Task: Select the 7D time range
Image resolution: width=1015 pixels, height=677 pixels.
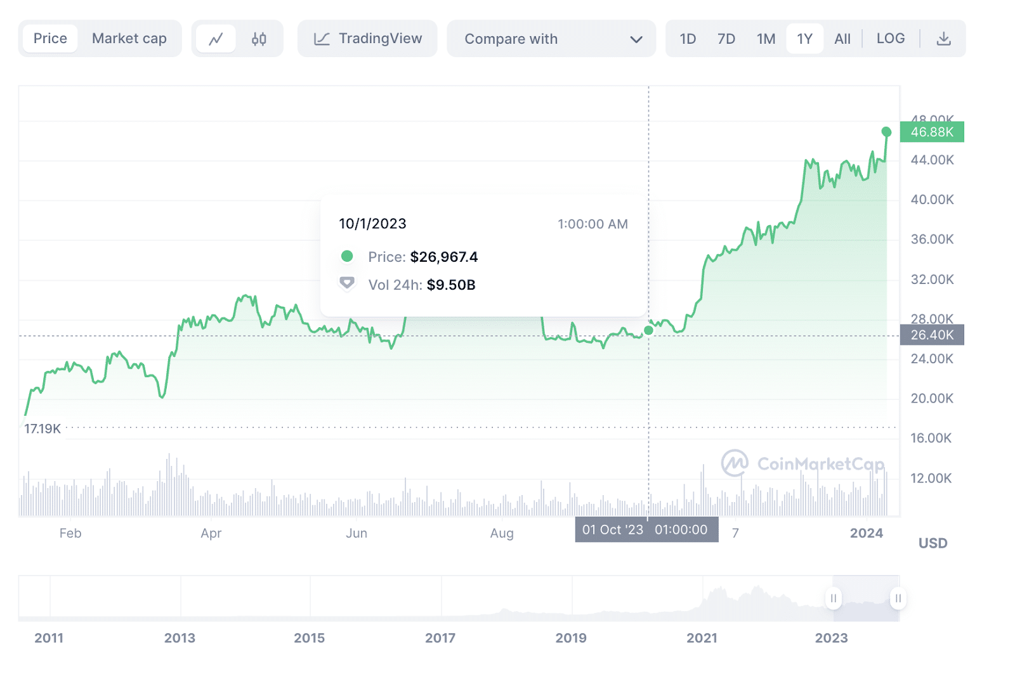Action: pos(726,39)
